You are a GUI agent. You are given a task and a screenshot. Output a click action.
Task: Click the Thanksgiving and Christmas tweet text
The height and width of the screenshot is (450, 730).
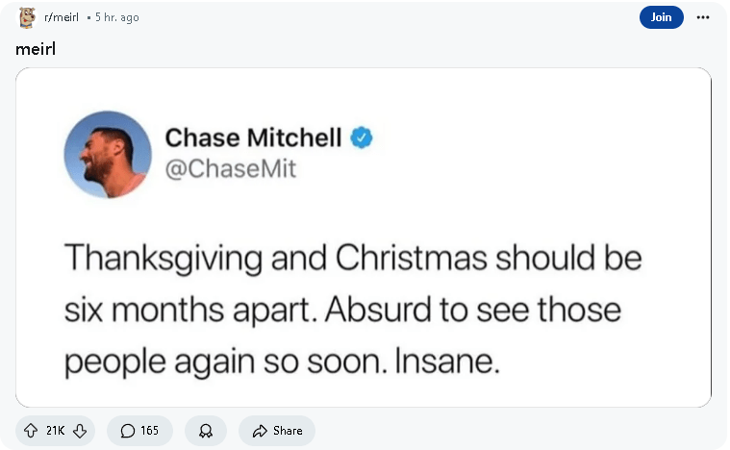coord(352,311)
